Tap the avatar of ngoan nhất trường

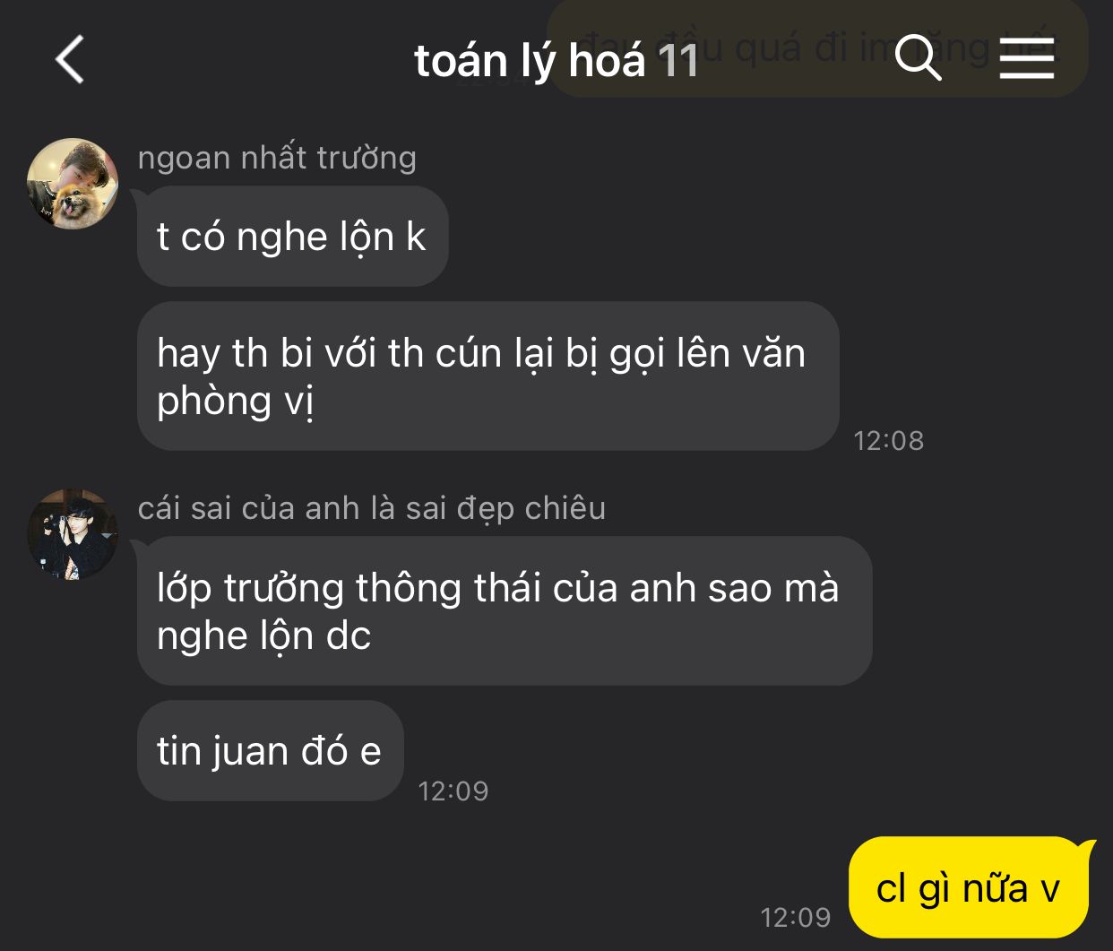coord(73,184)
